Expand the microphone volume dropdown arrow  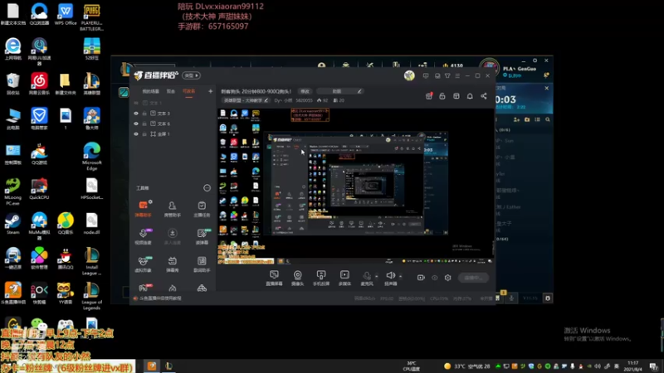click(377, 277)
